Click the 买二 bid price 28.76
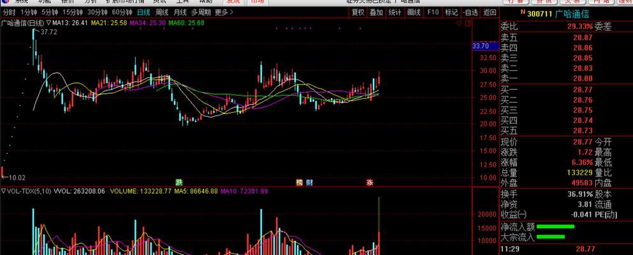Image resolution: width=633 pixels, height=255 pixels. click(x=583, y=100)
